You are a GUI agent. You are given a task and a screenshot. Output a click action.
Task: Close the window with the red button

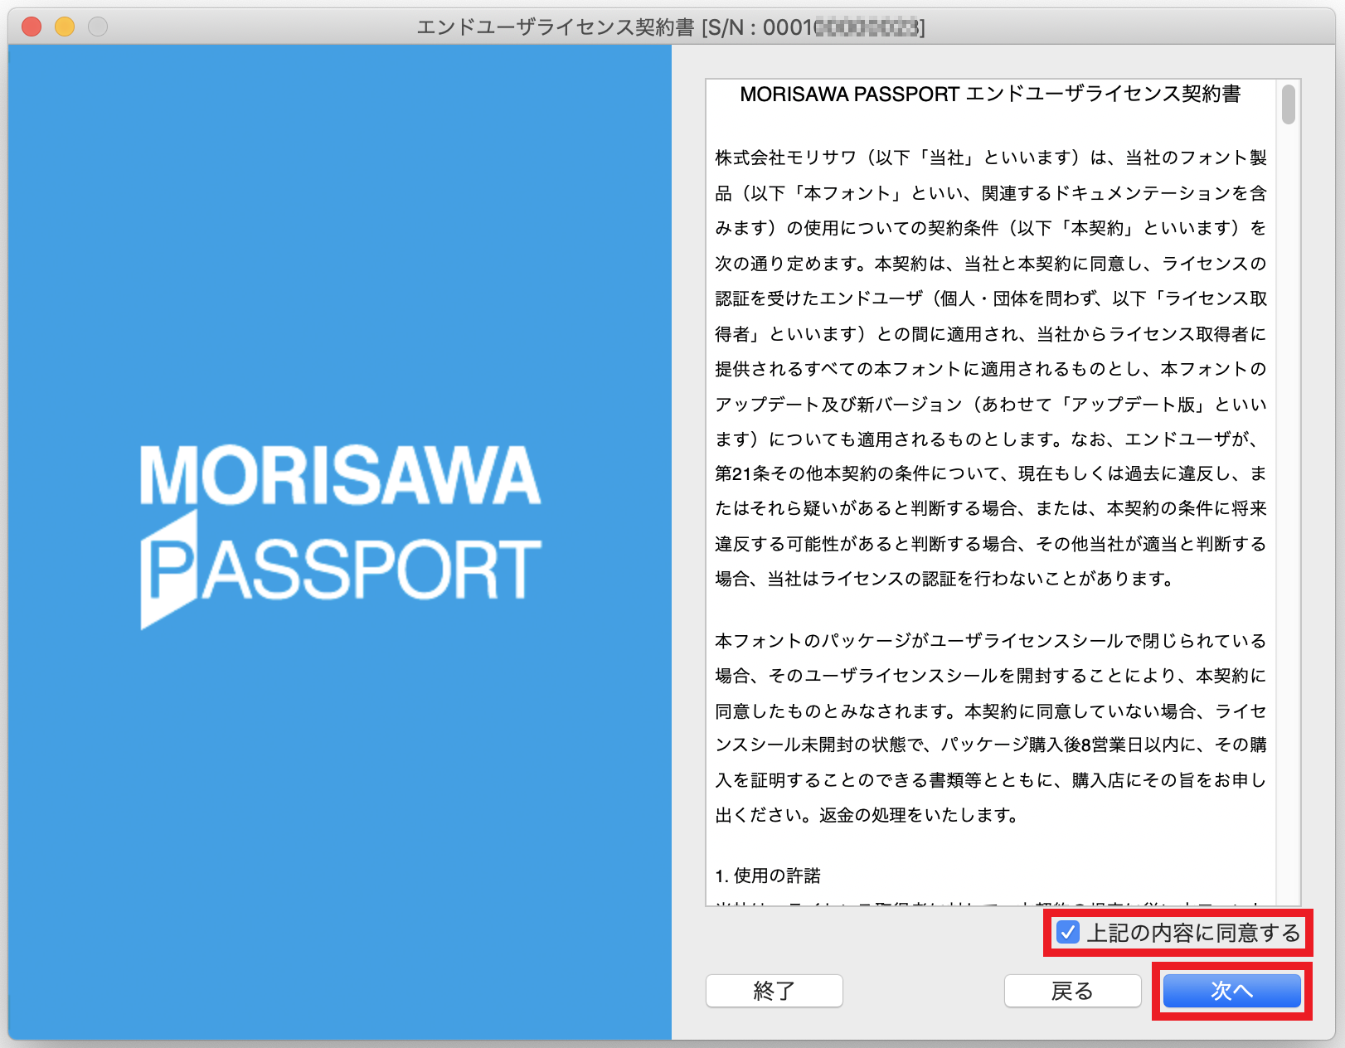(x=32, y=27)
